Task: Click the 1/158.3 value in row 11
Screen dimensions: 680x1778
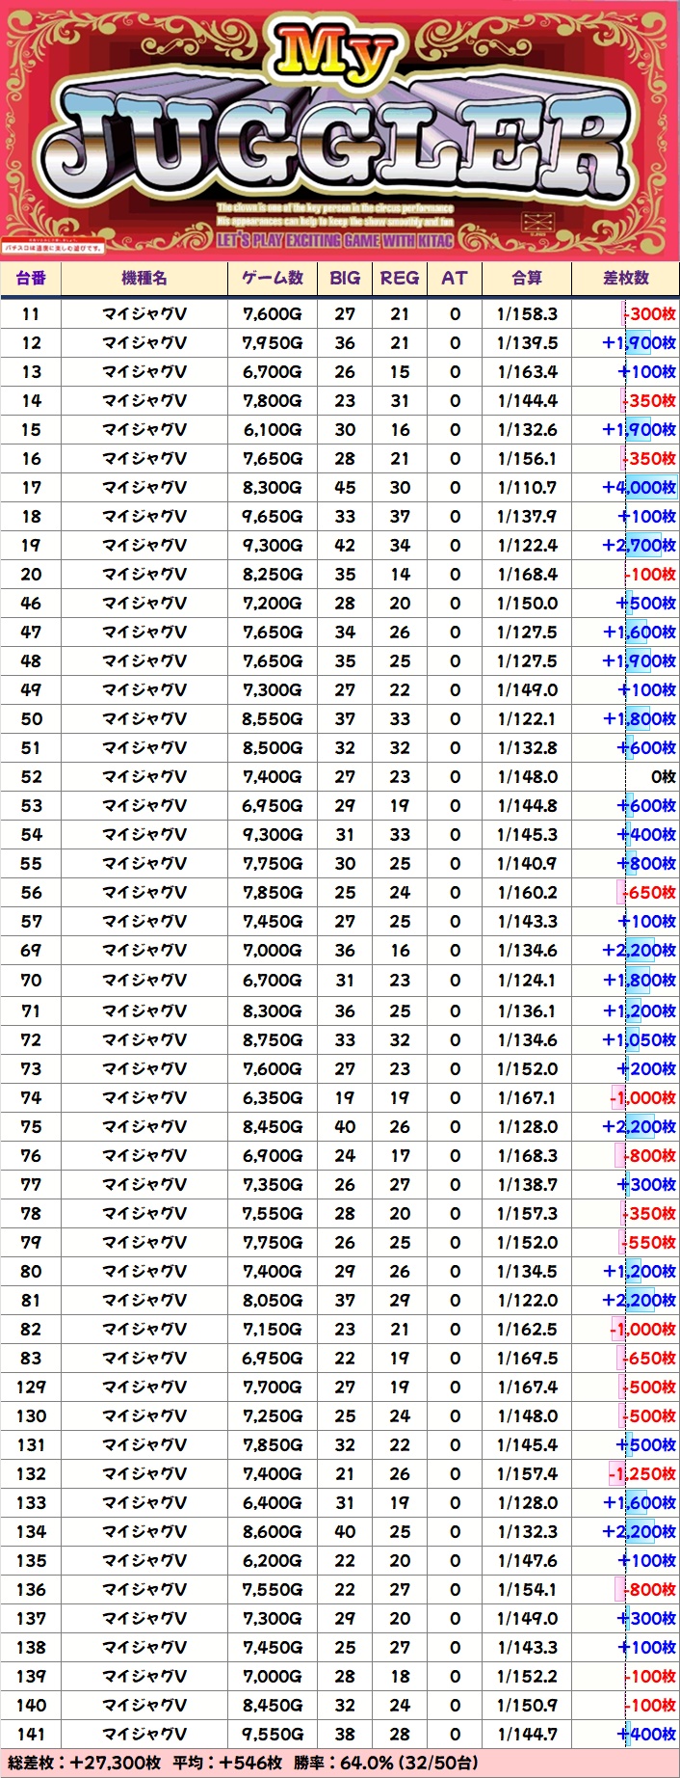Action: click(x=527, y=313)
